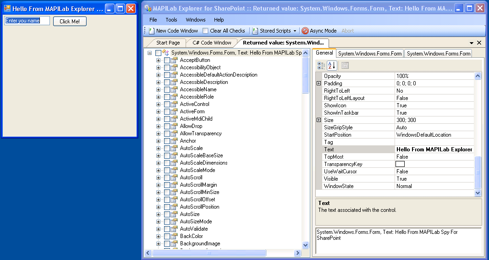Check the root System.Windows.Forms.Form node box
This screenshot has height=260, width=489.
pyautogui.click(x=159, y=53)
